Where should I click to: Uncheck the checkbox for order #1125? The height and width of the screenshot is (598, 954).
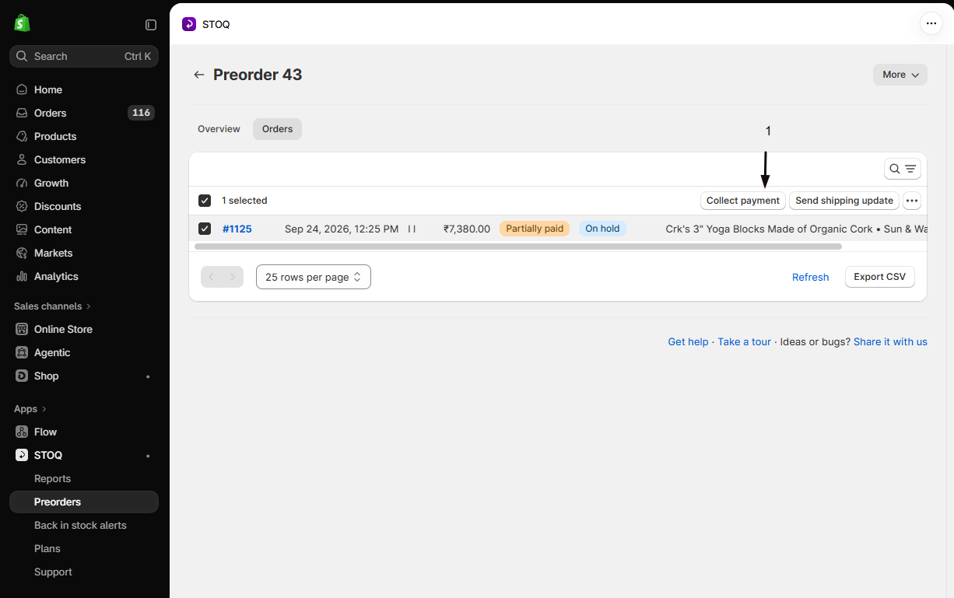[205, 229]
